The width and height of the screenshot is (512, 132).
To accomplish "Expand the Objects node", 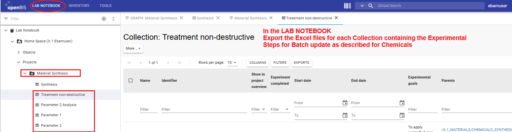I will (18, 52).
